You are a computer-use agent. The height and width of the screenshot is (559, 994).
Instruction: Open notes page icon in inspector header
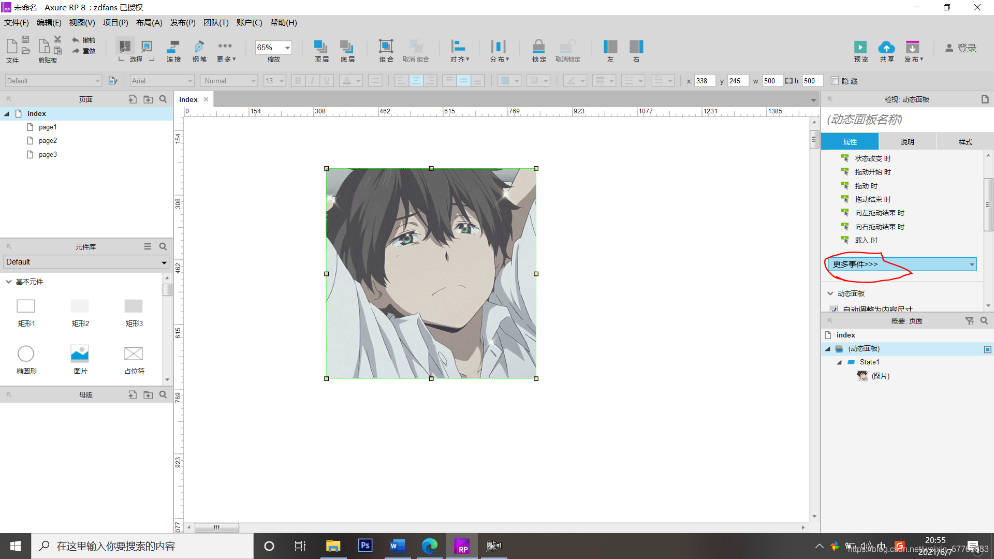point(985,99)
